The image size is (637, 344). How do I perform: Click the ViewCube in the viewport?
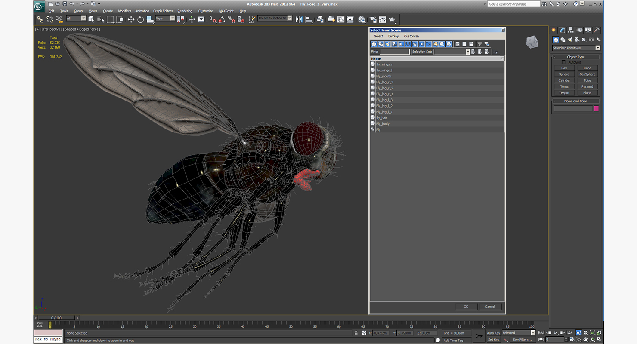click(532, 42)
